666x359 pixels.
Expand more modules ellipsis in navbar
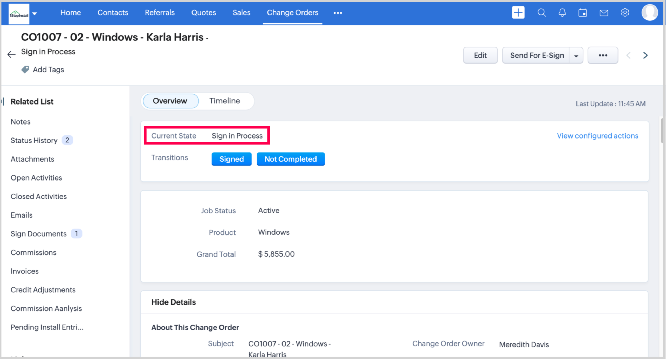[338, 13]
